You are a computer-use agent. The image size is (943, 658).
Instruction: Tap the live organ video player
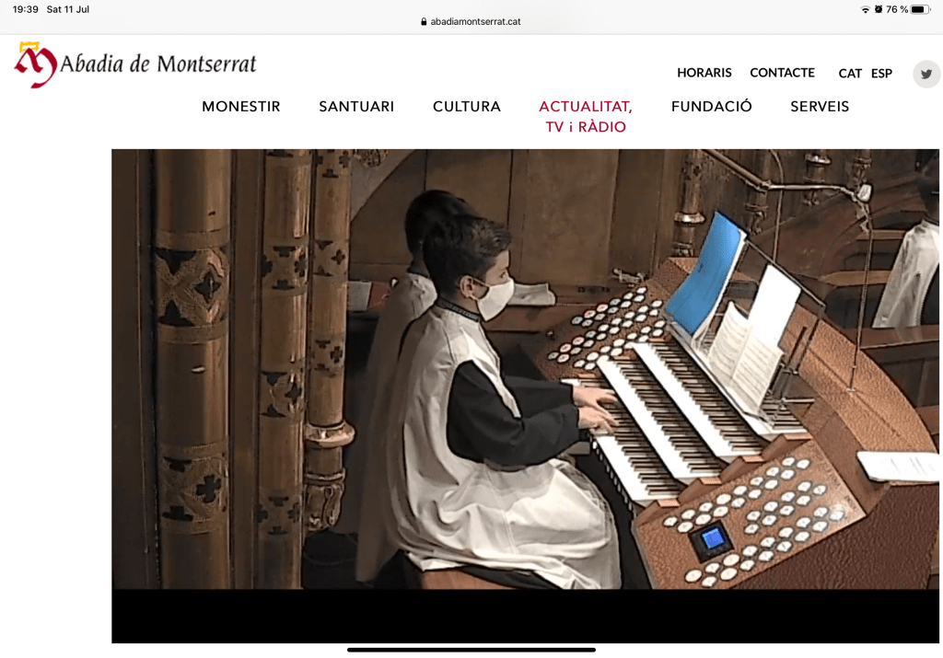524,396
